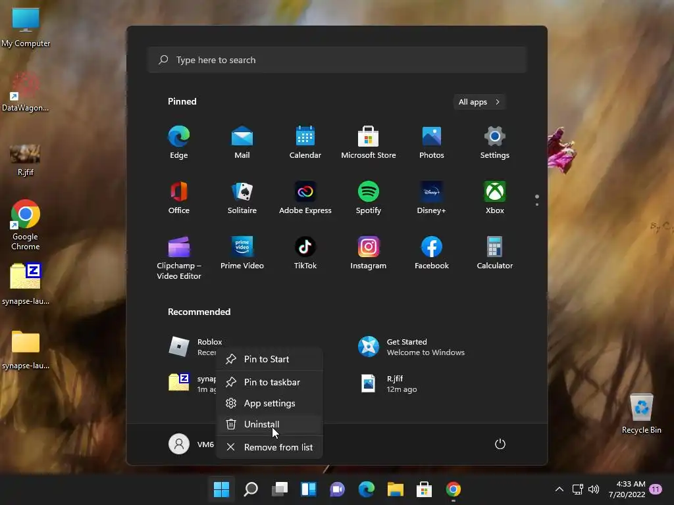This screenshot has height=505, width=674.
Task: Launch the Office app
Action: coord(179,198)
